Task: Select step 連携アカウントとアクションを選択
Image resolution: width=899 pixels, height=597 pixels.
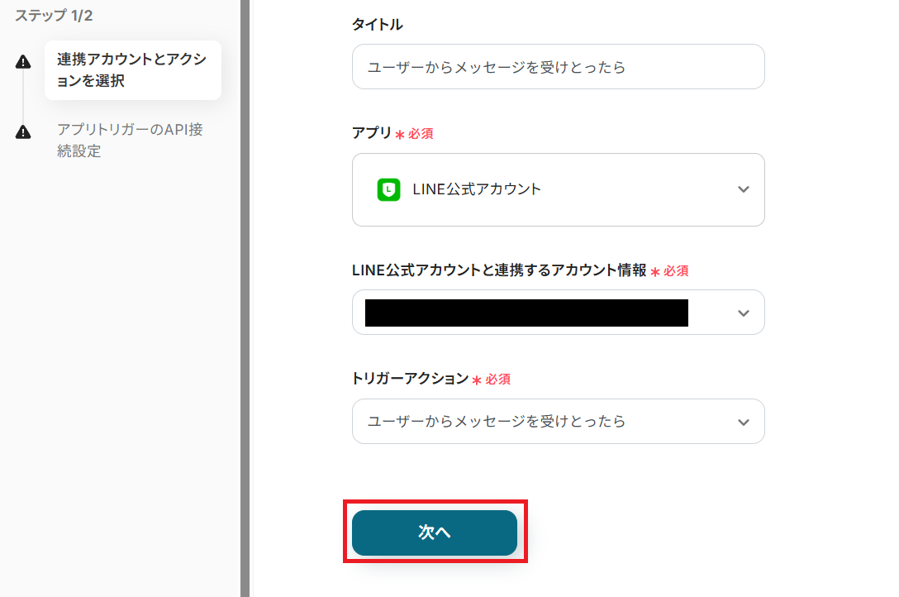Action: tap(132, 70)
